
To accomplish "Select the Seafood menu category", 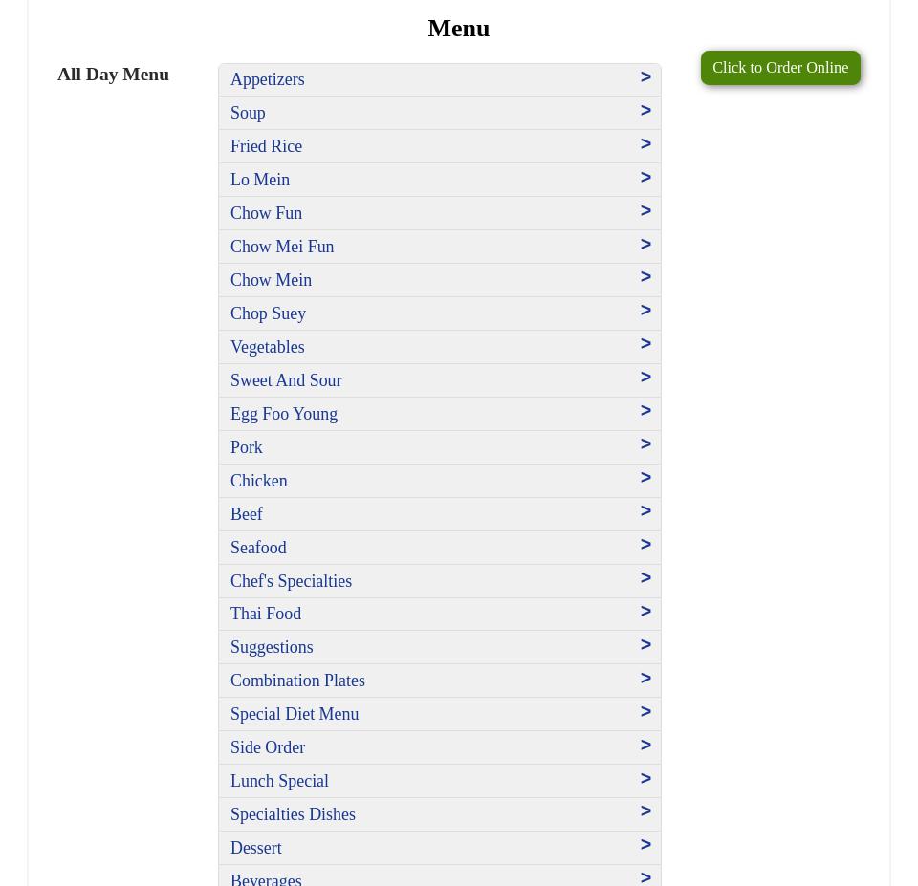I will click(258, 548).
